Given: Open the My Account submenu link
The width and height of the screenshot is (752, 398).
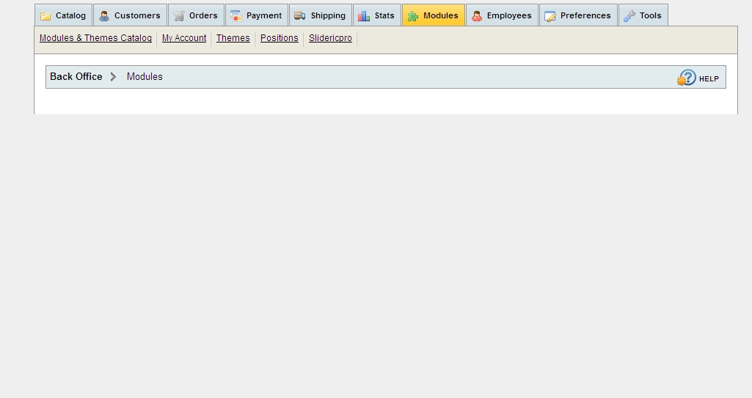Looking at the screenshot, I should [184, 38].
